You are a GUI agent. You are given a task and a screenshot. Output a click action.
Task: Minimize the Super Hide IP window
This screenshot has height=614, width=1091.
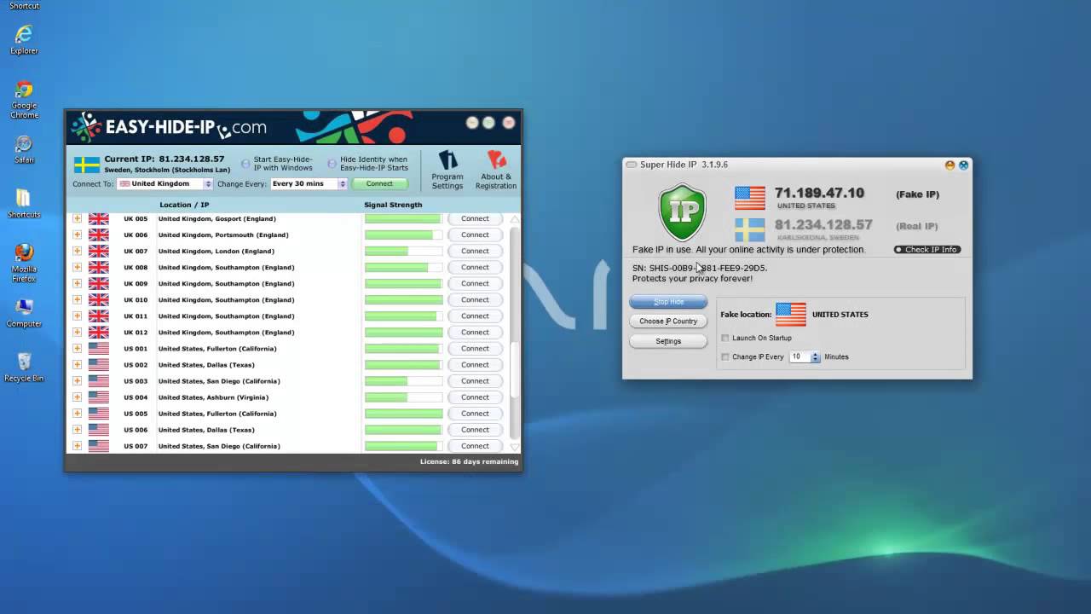point(950,165)
